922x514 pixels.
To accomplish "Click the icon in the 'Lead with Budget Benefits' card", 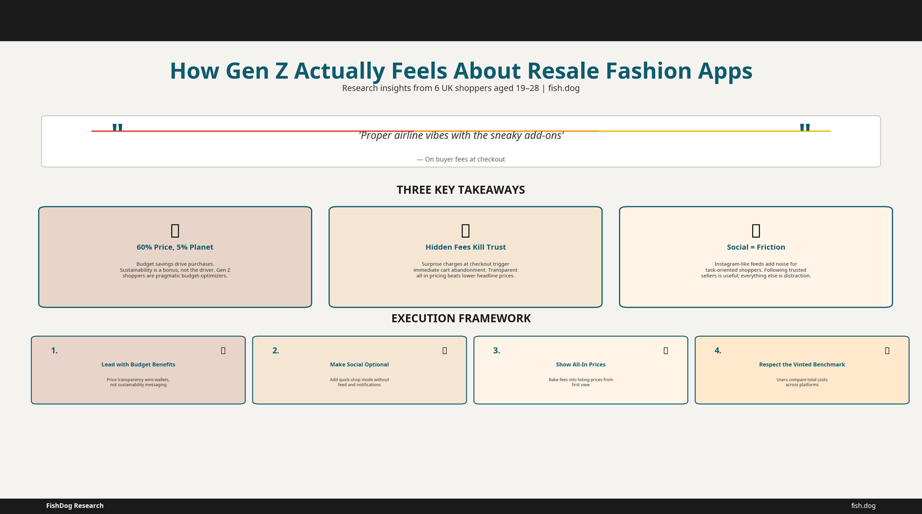I will [223, 351].
